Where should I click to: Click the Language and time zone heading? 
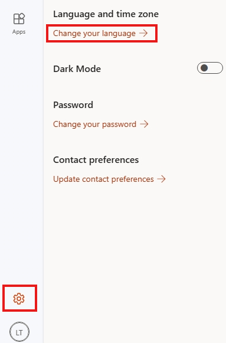point(106,14)
